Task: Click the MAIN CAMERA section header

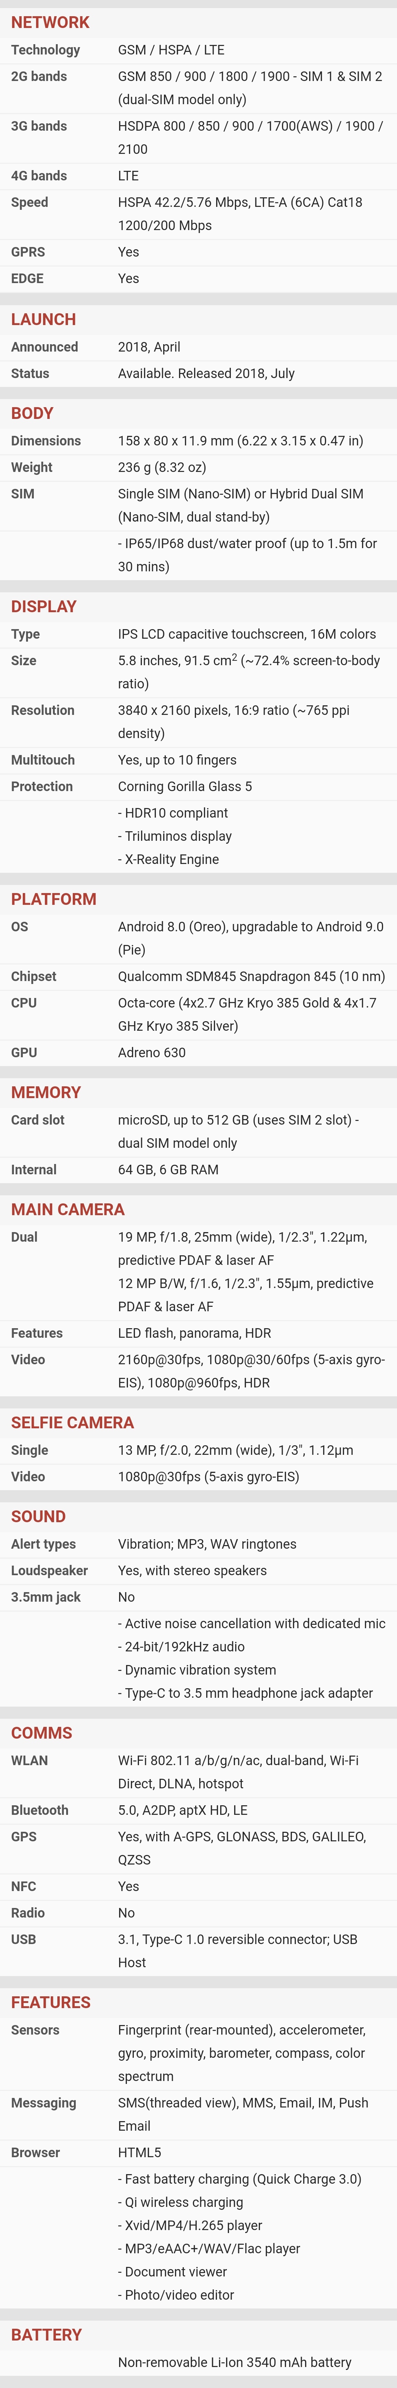Action: point(68,1209)
